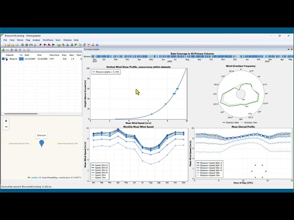Click the red triangle toolbar icon
Screen dimensions: 294x220
click(93, 45)
